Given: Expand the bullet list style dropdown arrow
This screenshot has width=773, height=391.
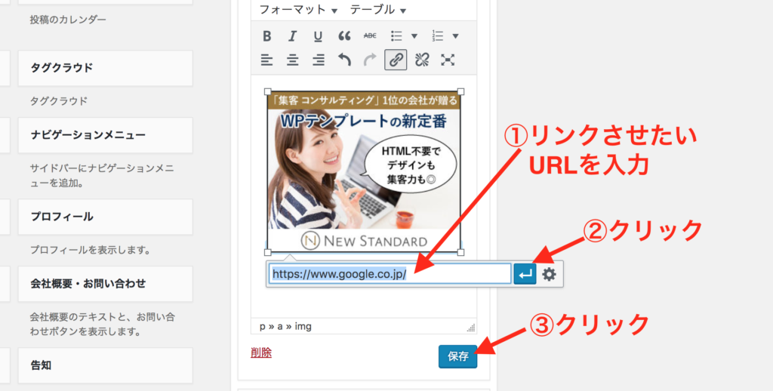Looking at the screenshot, I should pos(414,35).
